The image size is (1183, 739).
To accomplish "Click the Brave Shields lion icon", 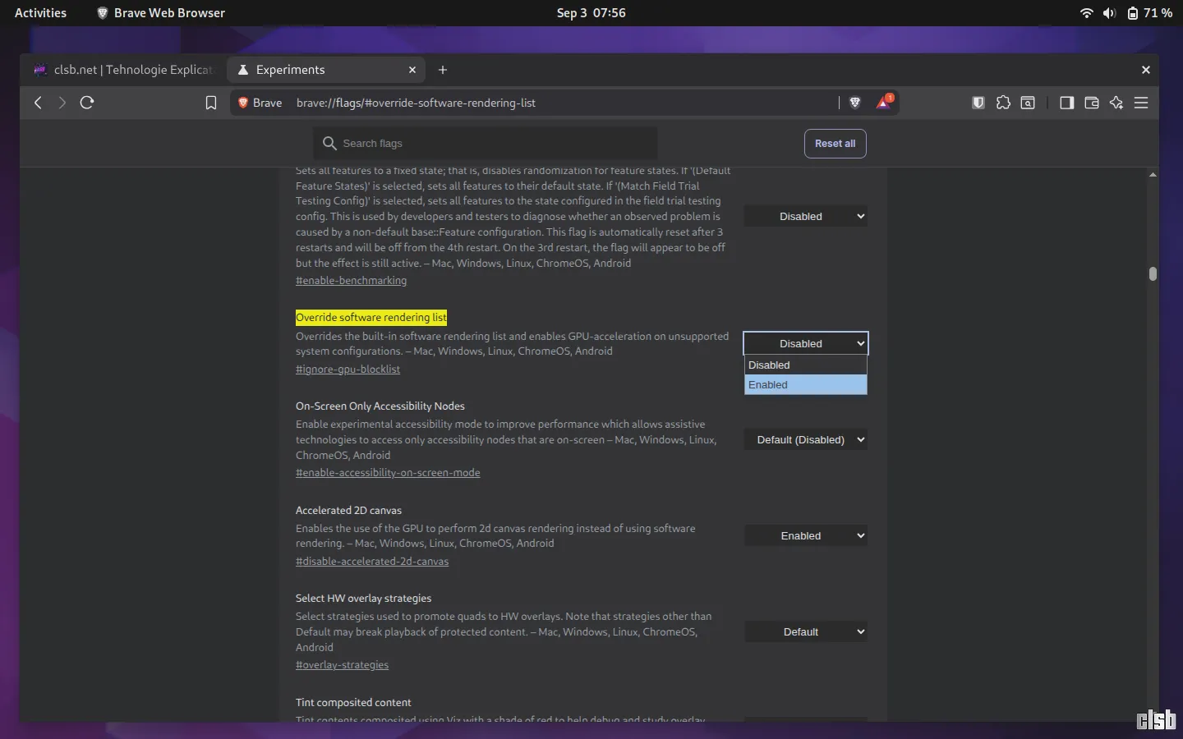I will (x=854, y=103).
